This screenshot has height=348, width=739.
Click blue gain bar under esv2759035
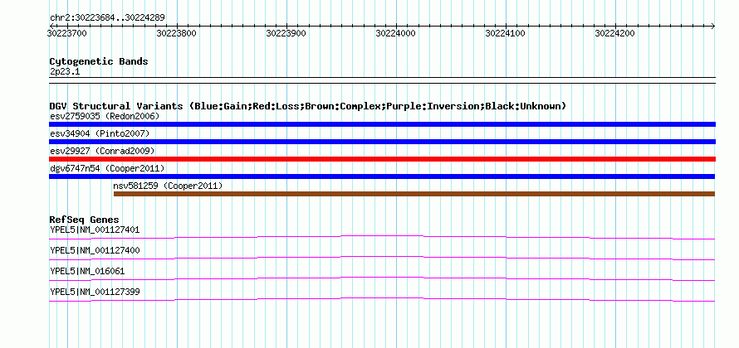382,124
